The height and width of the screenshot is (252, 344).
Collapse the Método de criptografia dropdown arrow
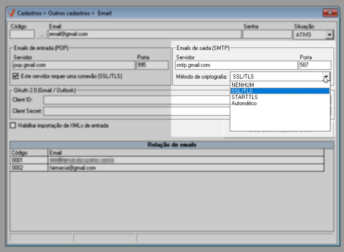[x=326, y=77]
